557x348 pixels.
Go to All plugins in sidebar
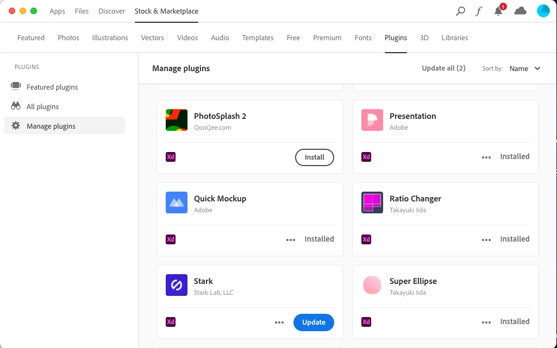point(65,106)
